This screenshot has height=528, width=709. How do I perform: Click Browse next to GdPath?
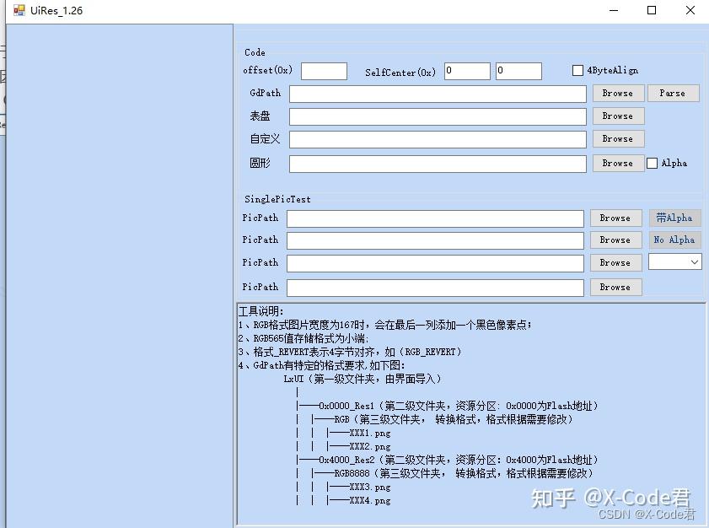point(618,93)
